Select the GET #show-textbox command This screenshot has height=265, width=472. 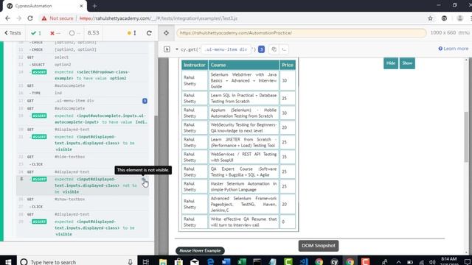coord(83,199)
